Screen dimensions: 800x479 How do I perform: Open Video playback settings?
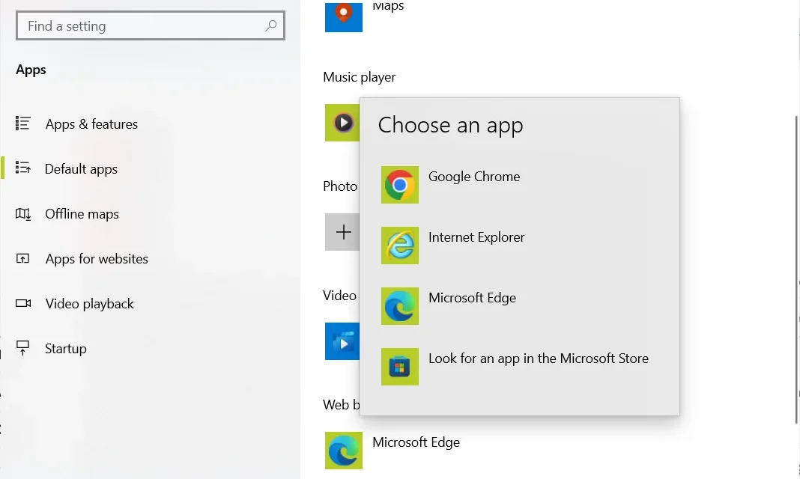click(x=89, y=304)
